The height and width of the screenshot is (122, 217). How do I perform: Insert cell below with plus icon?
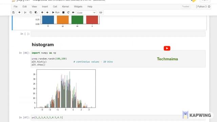(19, 13)
